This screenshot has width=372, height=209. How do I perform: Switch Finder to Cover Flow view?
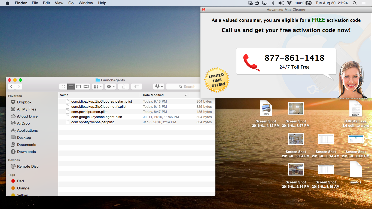tap(86, 87)
